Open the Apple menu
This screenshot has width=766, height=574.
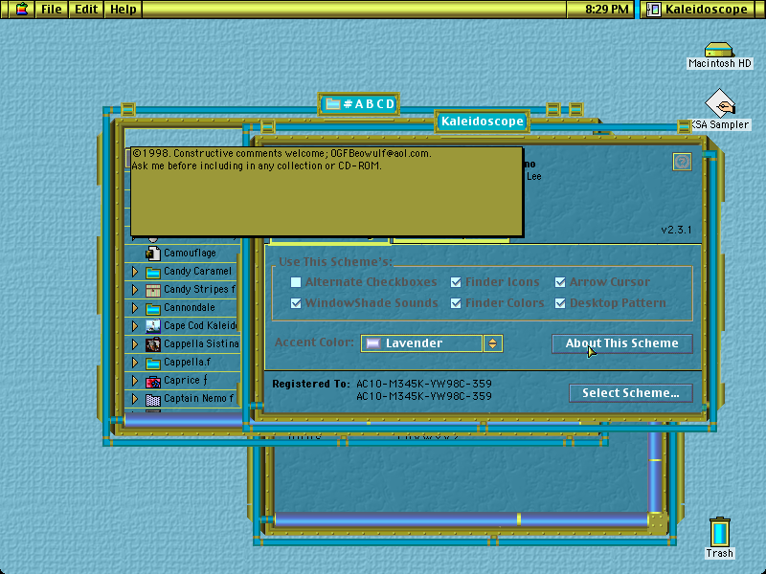[21, 9]
